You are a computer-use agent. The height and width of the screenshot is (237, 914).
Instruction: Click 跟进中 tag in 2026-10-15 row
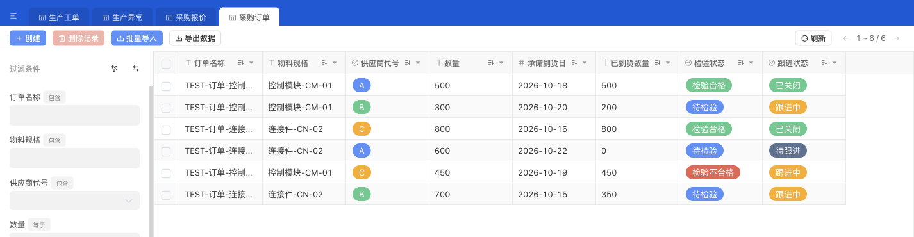click(788, 194)
